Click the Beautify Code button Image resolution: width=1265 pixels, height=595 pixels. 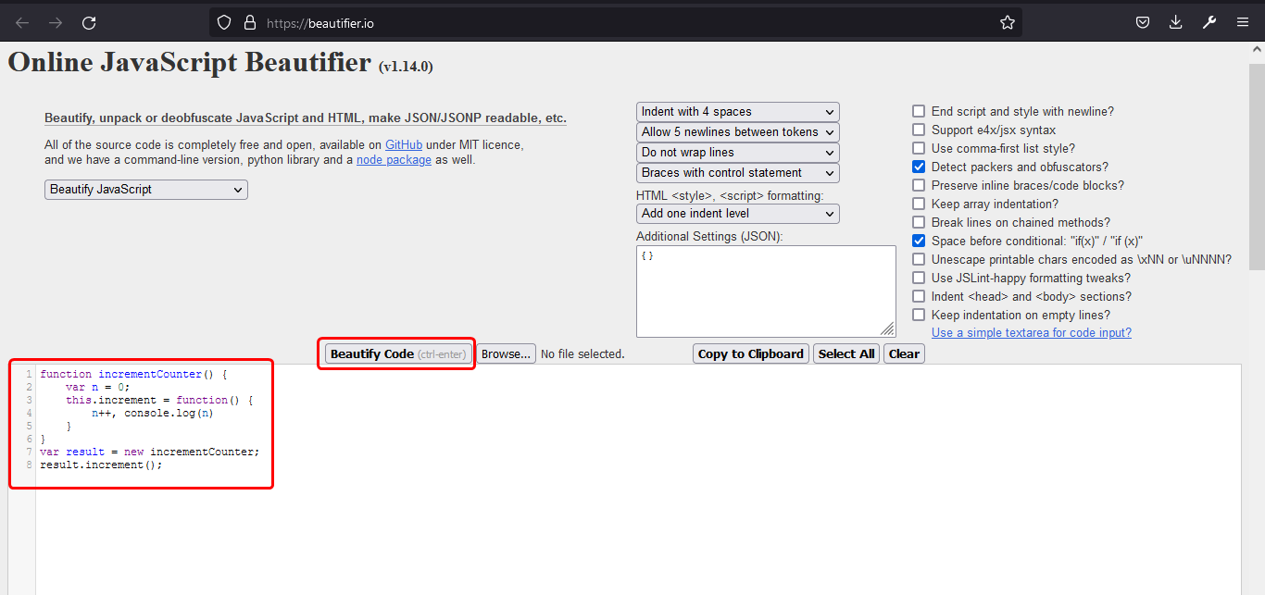click(399, 353)
